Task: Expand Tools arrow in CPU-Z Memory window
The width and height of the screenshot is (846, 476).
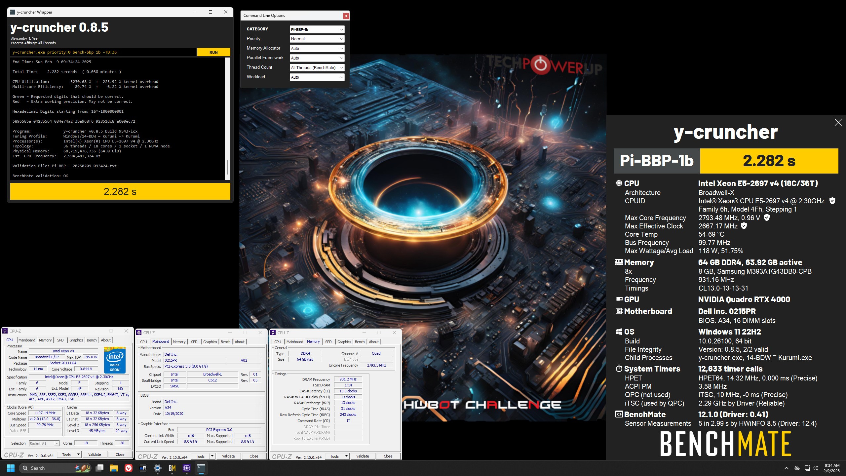Action: pos(346,456)
